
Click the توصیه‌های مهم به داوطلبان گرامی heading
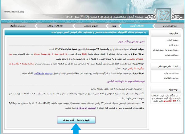[126, 81]
